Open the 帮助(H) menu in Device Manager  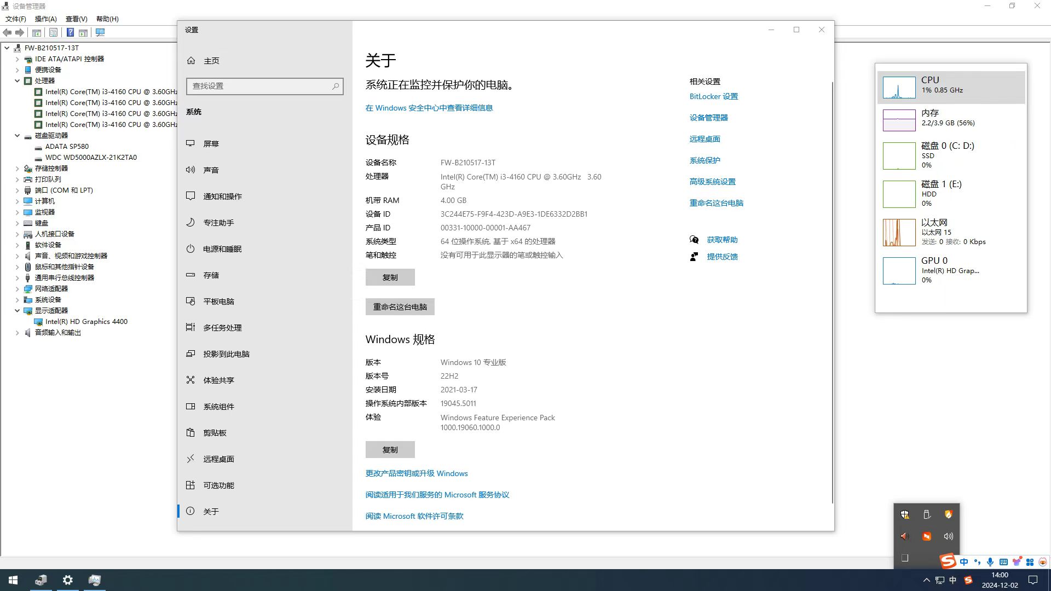point(107,19)
